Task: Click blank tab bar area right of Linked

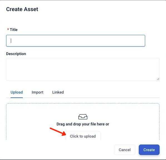Action: pyautogui.click(x=112, y=92)
